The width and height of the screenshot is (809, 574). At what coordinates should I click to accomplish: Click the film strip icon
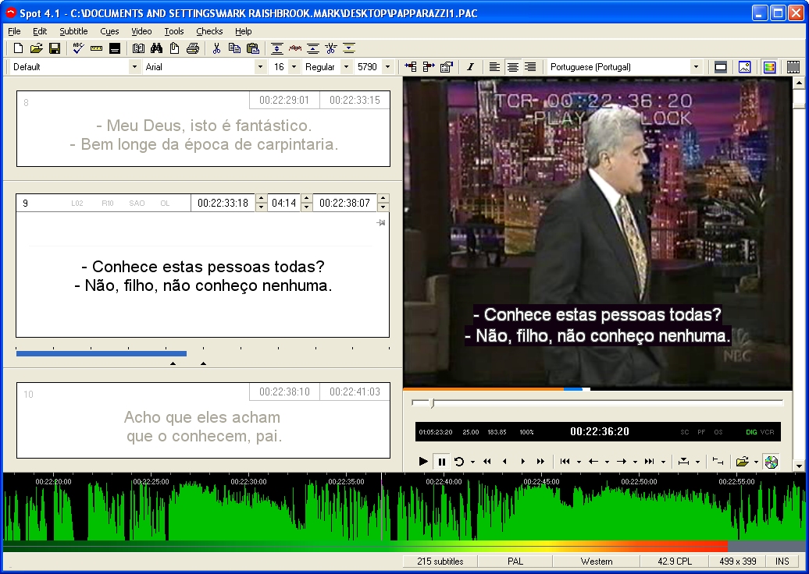pyautogui.click(x=793, y=67)
